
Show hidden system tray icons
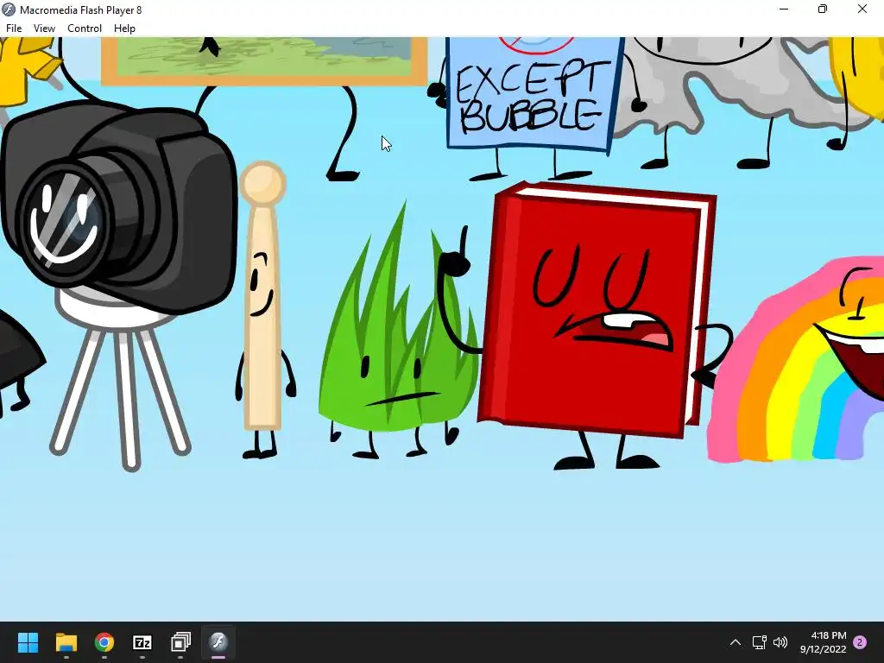click(x=736, y=642)
